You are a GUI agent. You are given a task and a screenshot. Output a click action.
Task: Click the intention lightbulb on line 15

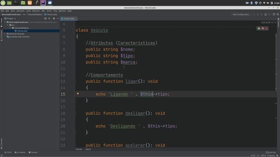point(78,94)
